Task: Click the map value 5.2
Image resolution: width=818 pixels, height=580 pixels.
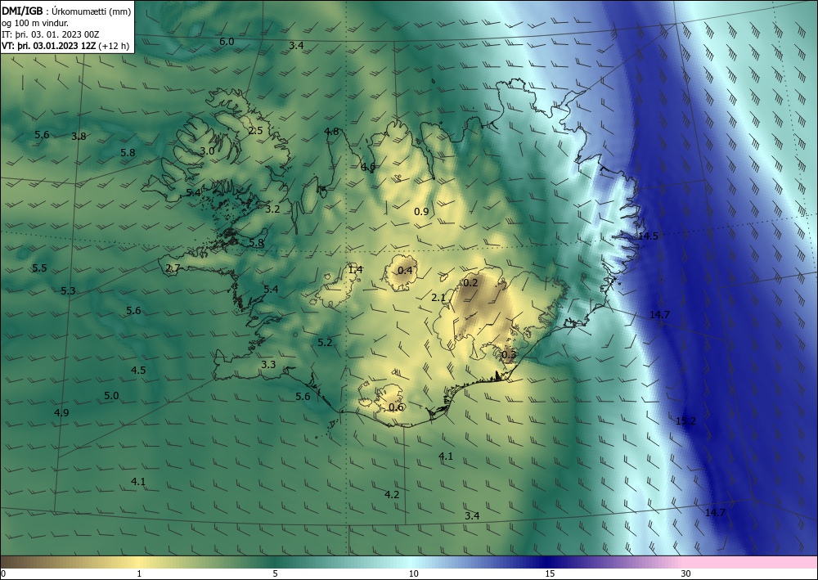Action: click(325, 342)
